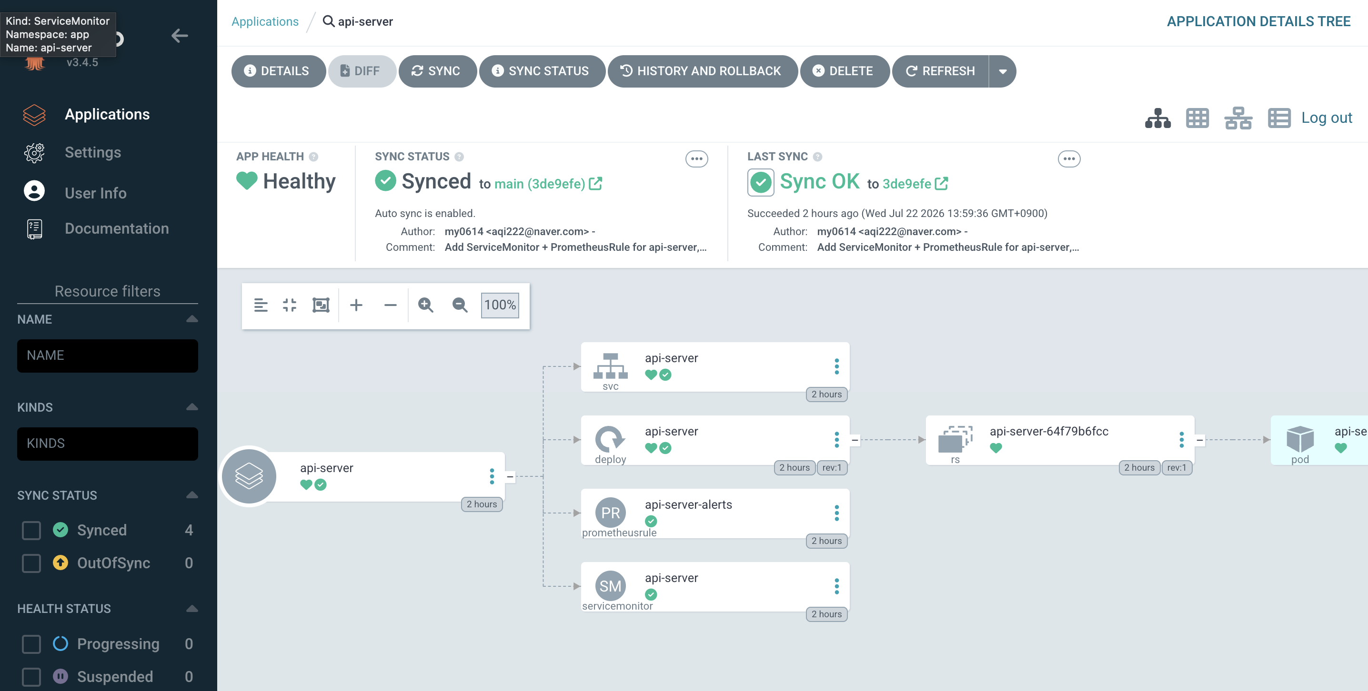Open kebab menu on root api-server app node
The height and width of the screenshot is (691, 1368).
[492, 476]
